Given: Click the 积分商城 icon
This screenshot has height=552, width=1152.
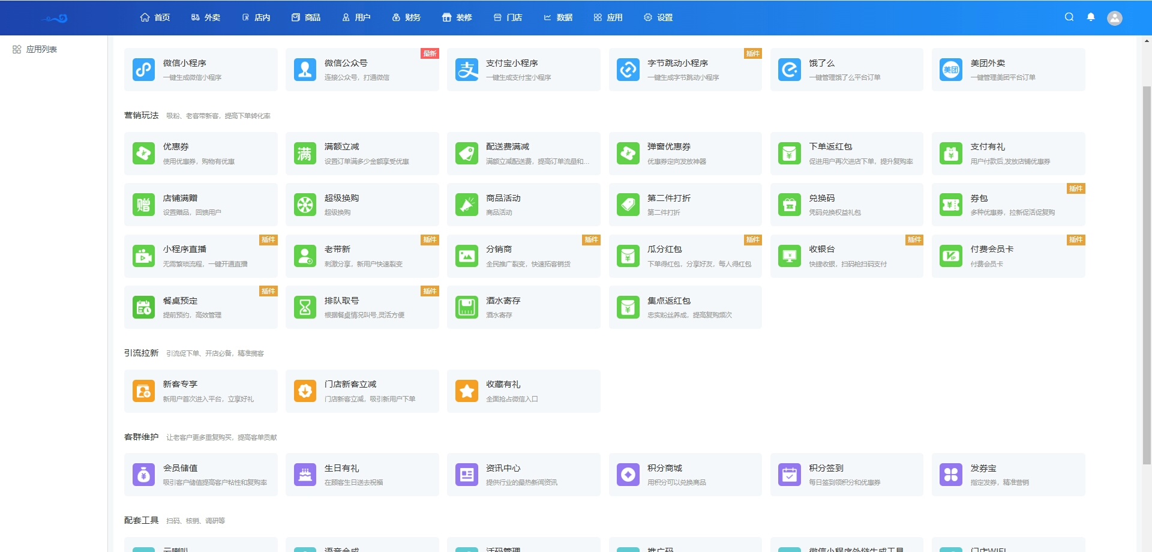Looking at the screenshot, I should point(628,475).
